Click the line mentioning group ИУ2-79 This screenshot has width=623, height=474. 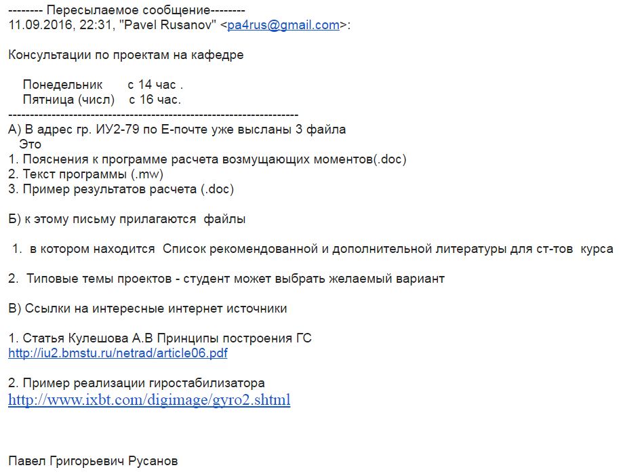pos(177,130)
